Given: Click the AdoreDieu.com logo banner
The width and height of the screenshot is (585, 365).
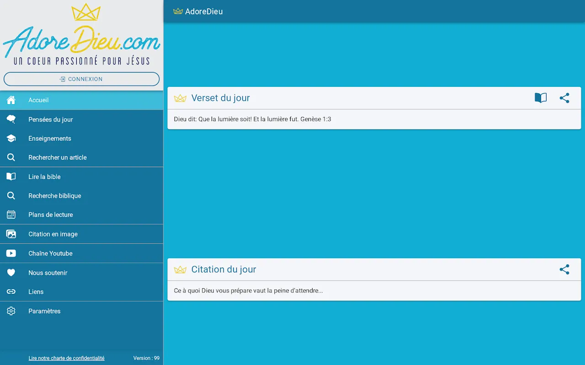Looking at the screenshot, I should 81,36.
